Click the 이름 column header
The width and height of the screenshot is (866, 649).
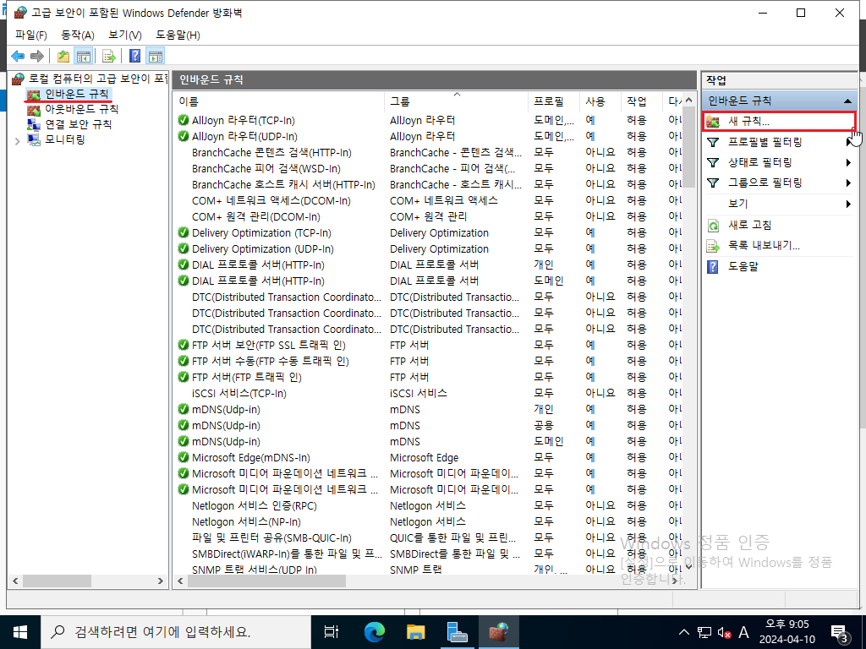[278, 101]
